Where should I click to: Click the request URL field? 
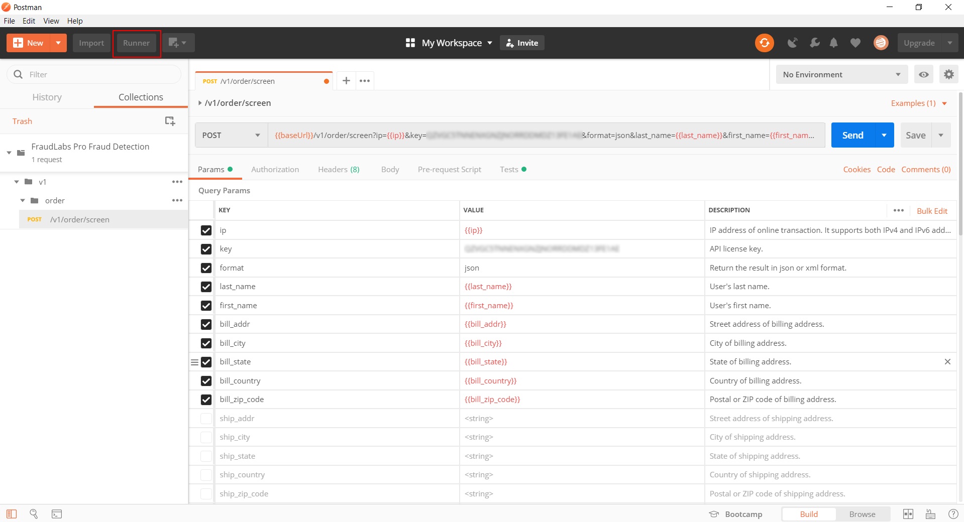(x=546, y=135)
